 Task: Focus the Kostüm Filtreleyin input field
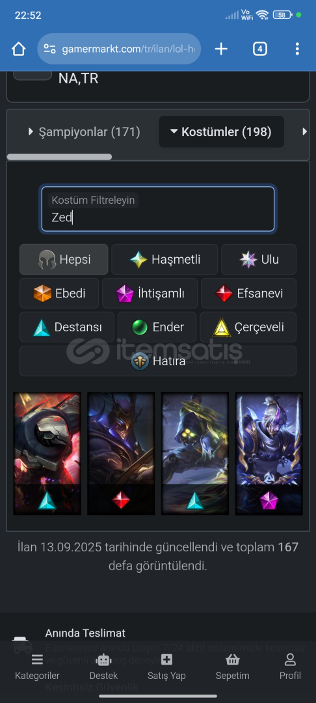pyautogui.click(x=157, y=209)
